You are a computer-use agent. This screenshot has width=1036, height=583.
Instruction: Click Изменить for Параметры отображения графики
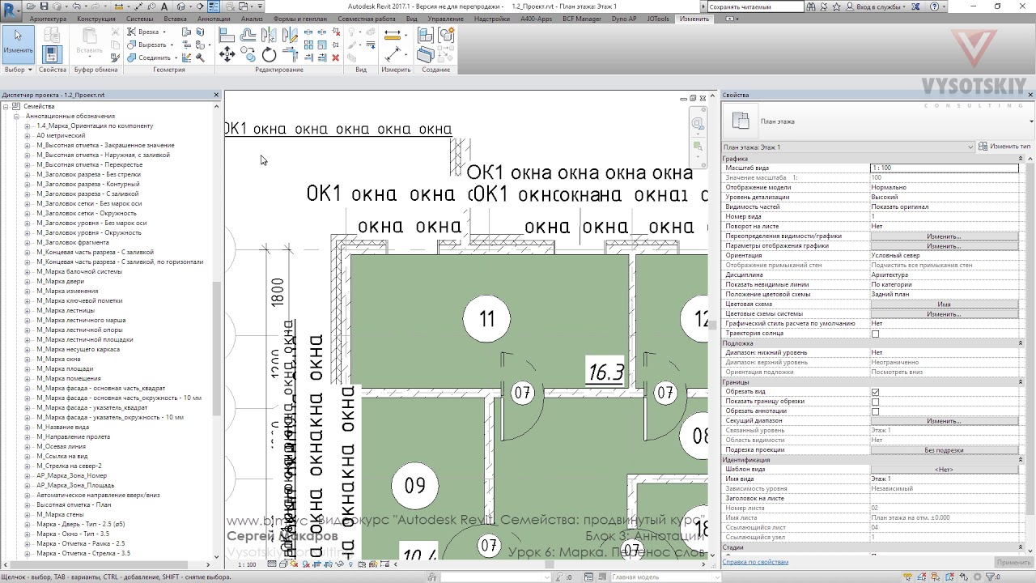click(x=944, y=246)
